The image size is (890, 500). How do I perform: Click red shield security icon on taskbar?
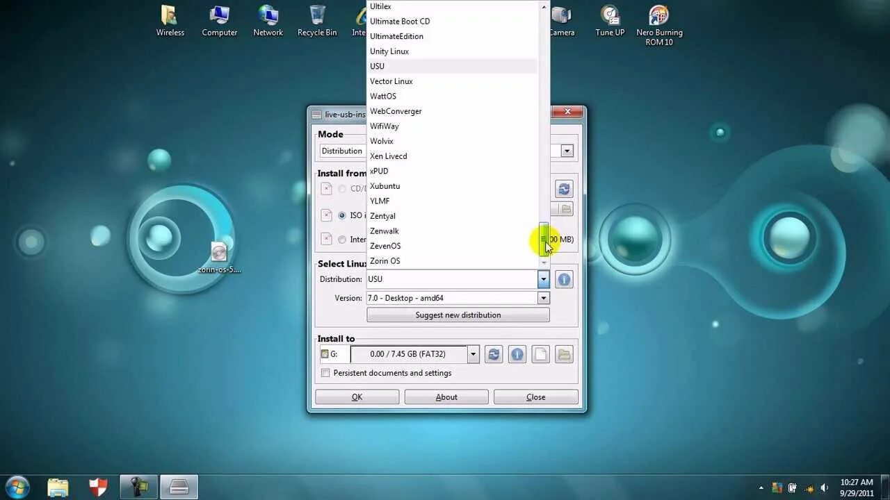point(98,487)
